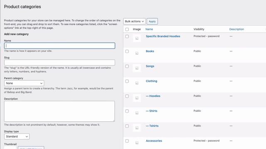The height and width of the screenshot is (149, 266).
Task: Check the Shirts row checkbox
Action: 127,111
